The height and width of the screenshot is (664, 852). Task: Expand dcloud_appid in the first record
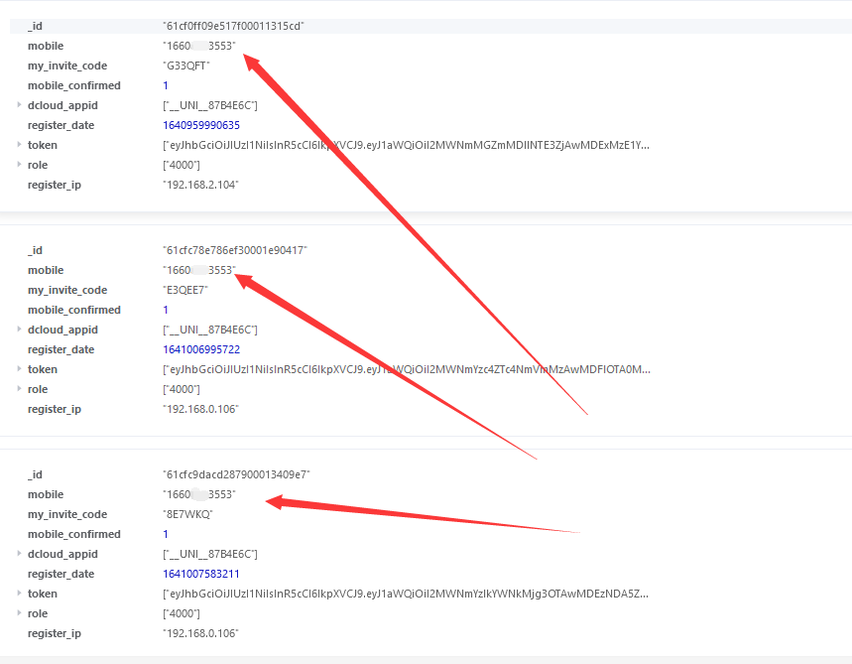pyautogui.click(x=19, y=105)
